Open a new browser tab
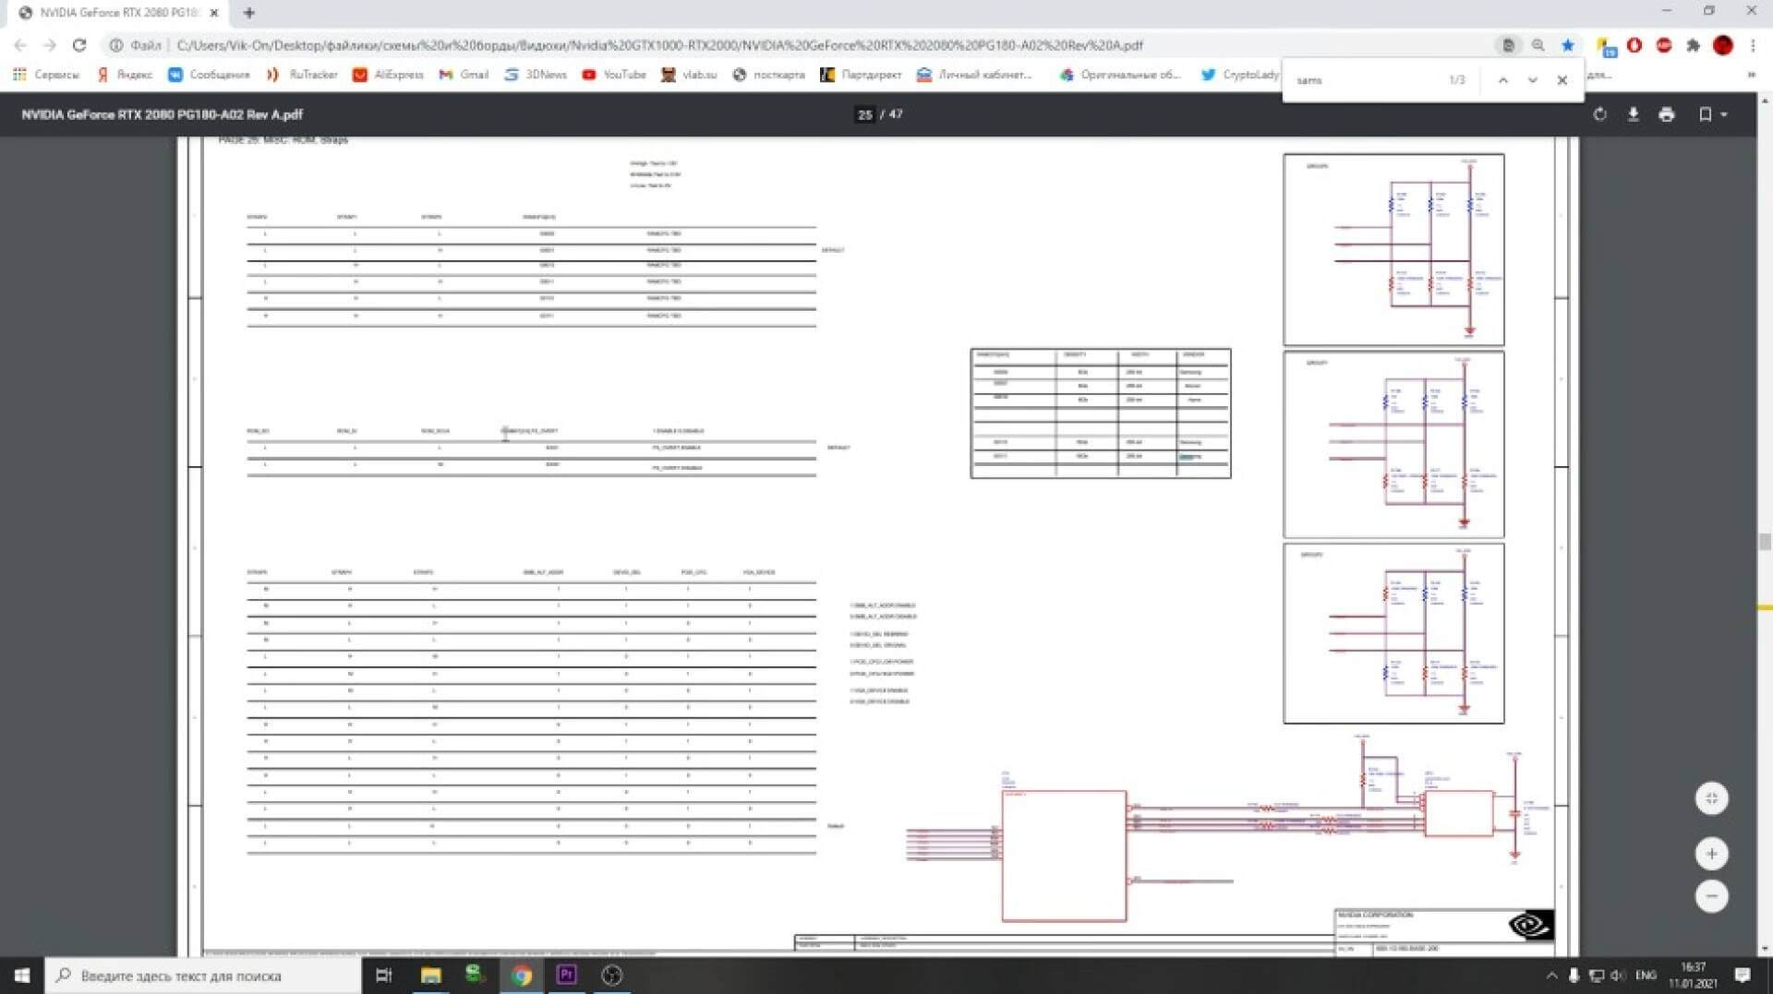The image size is (1773, 994). (248, 13)
